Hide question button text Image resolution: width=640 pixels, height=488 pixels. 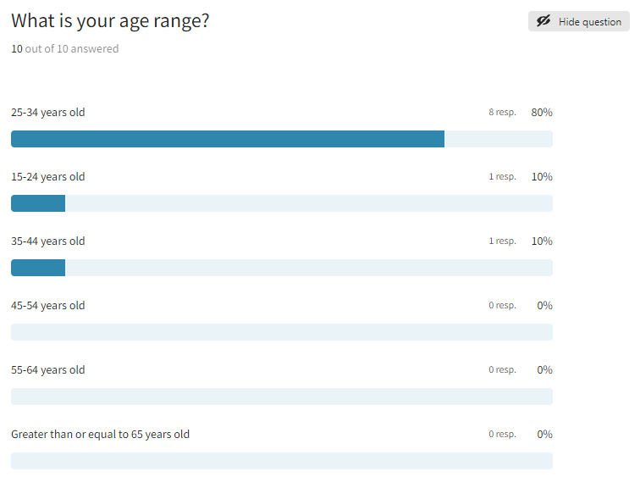589,22
